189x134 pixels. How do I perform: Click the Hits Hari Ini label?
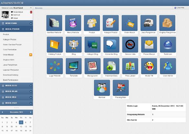tap(132, 120)
